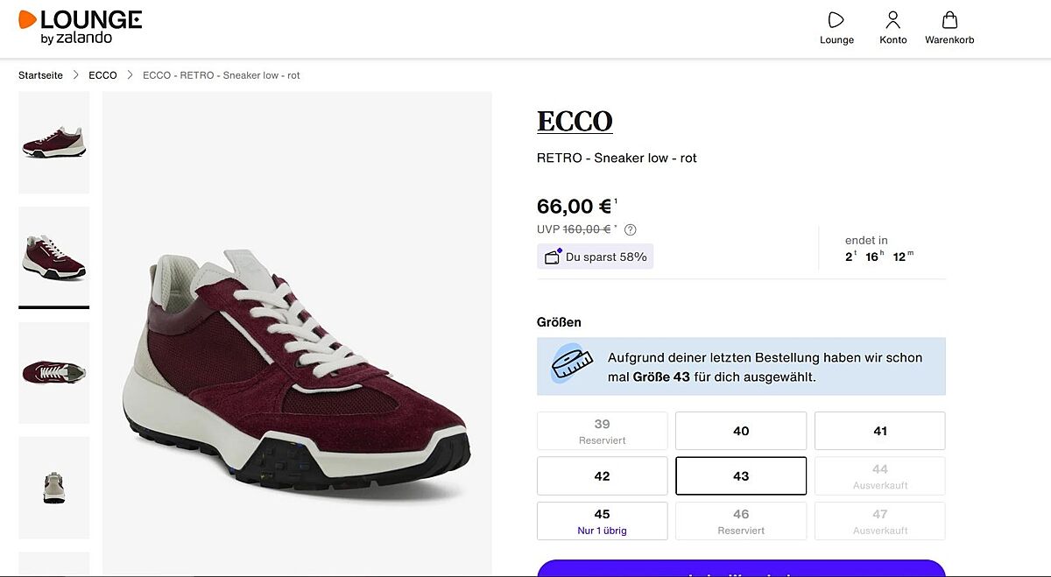Image resolution: width=1051 pixels, height=577 pixels.
Task: Go to Startseite breadcrumb
Action: (x=41, y=75)
